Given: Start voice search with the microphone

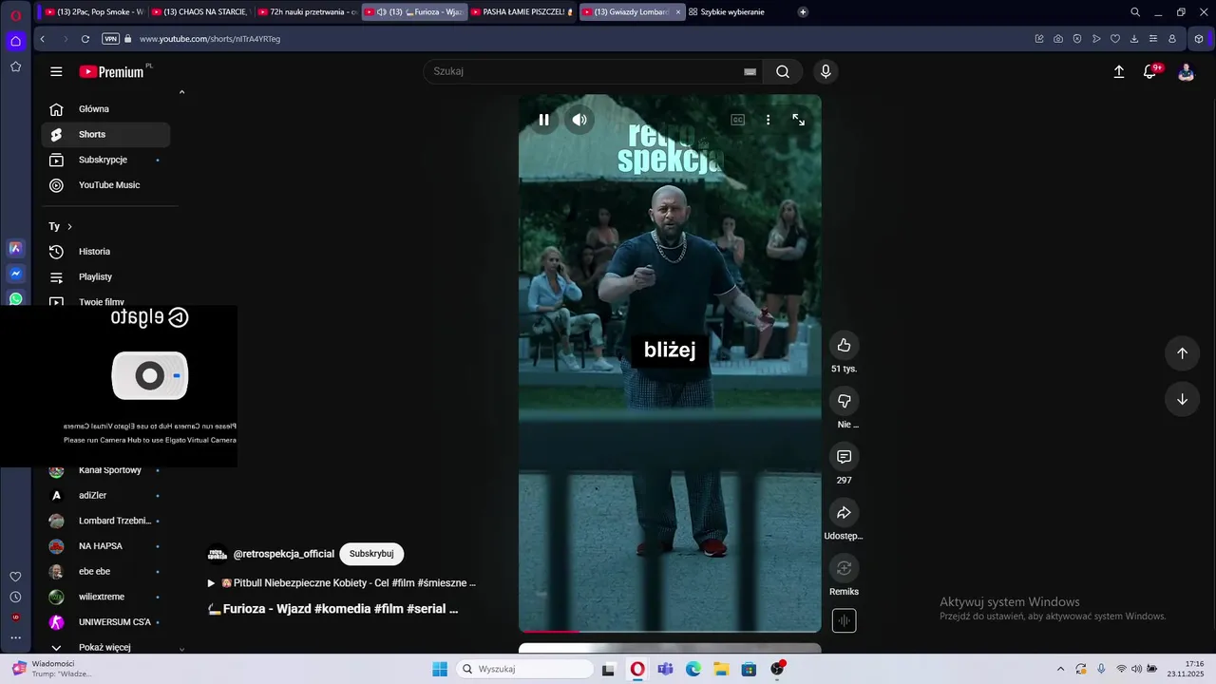Looking at the screenshot, I should (x=826, y=71).
